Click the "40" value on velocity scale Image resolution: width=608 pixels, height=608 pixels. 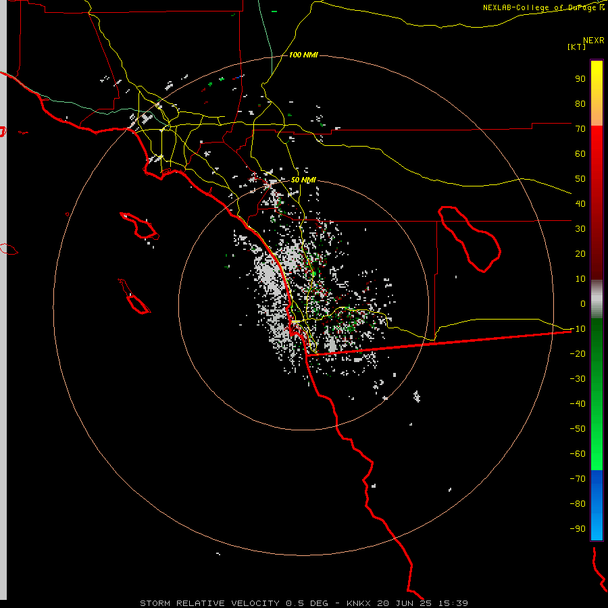(580, 204)
